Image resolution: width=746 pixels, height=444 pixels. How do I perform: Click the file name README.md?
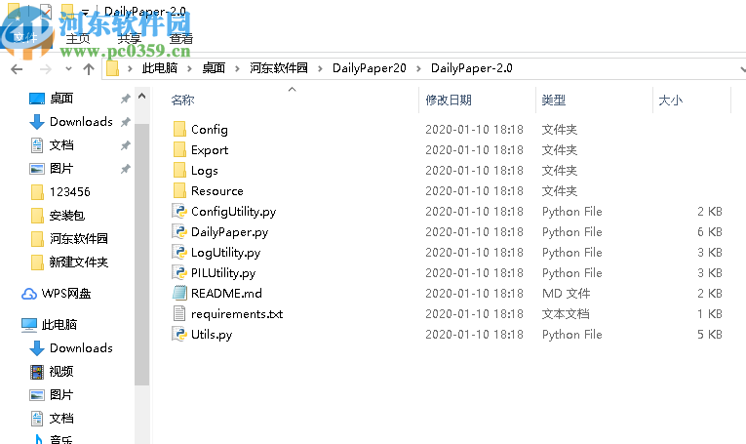pos(226,293)
